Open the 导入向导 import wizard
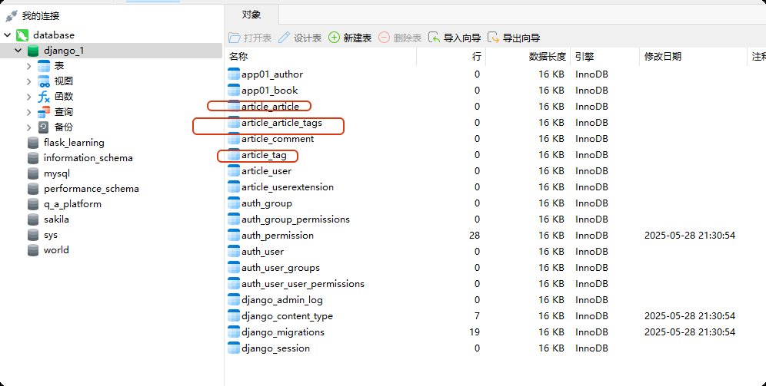This screenshot has height=386, width=766. [x=455, y=38]
